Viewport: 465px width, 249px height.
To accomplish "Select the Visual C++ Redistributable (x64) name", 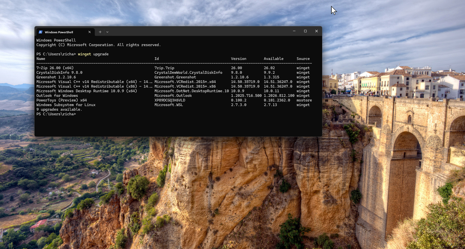I will click(94, 82).
